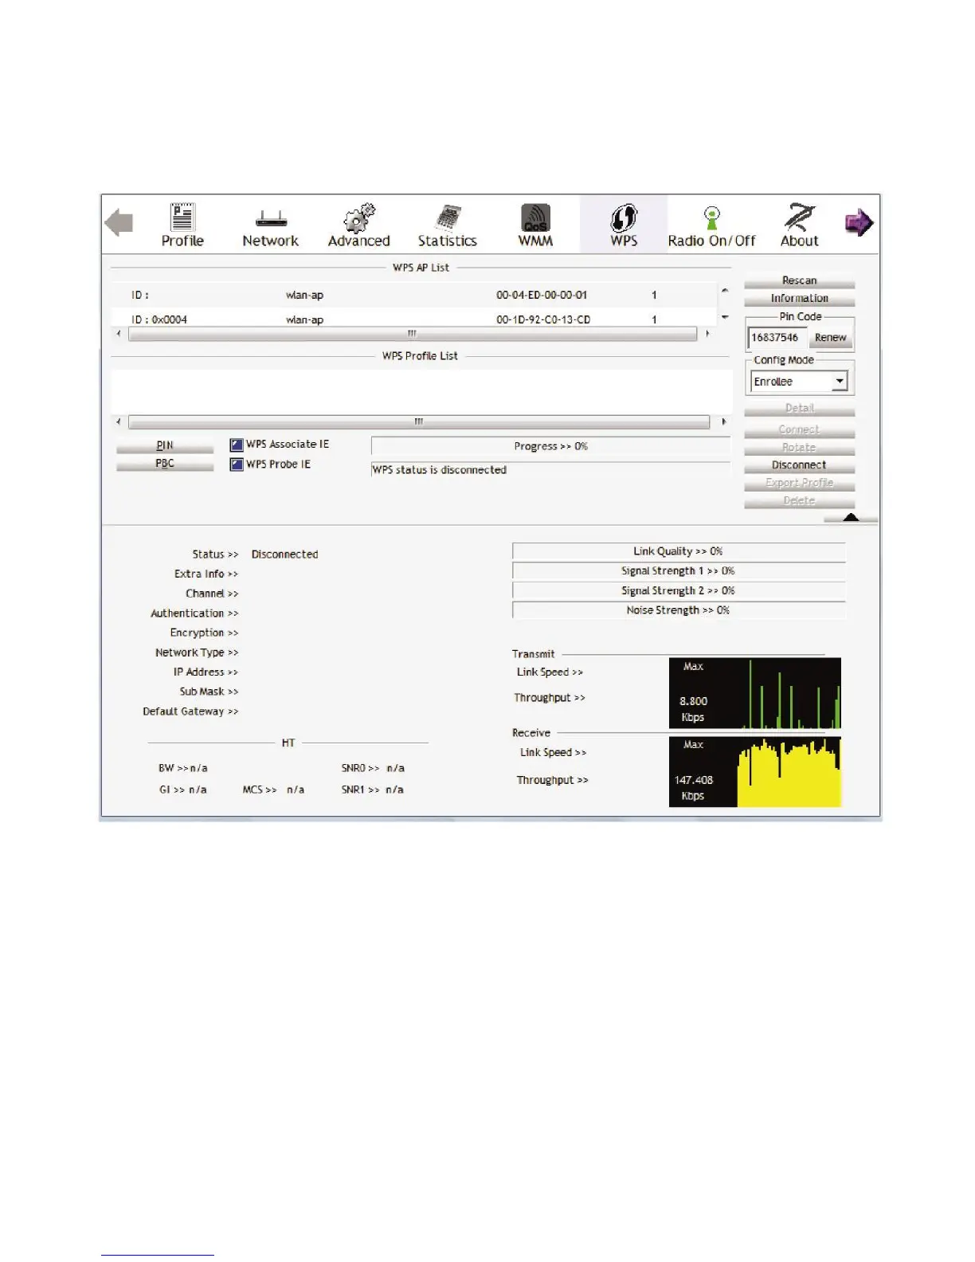The width and height of the screenshot is (975, 1262).
Task: Toggle Radio On/Off icon
Action: [712, 218]
